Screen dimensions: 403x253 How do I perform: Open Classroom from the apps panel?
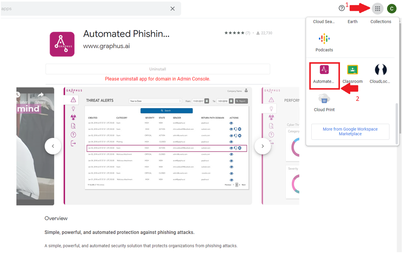352,74
